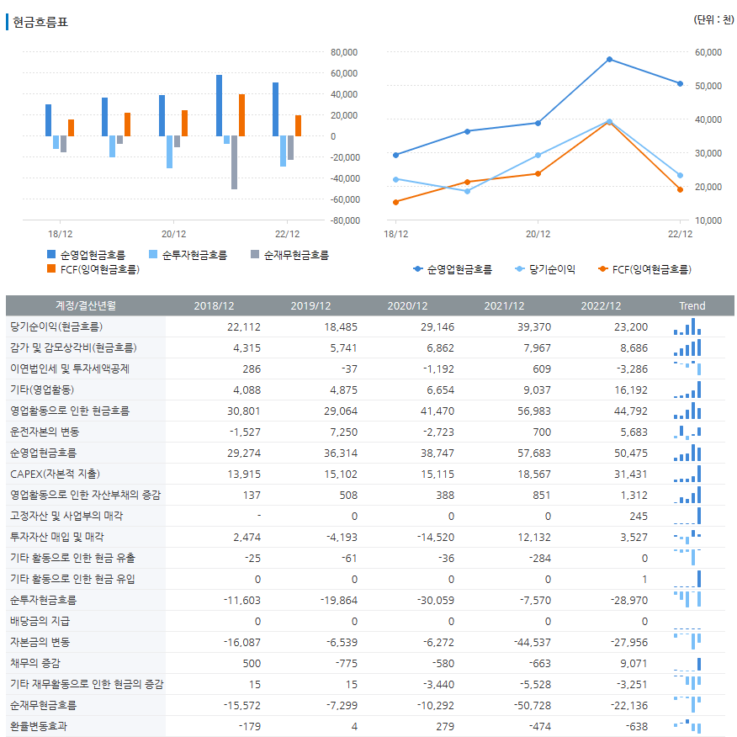Click trend sparkline for 채무의 증감 row
The image size is (737, 737).
pyautogui.click(x=687, y=664)
